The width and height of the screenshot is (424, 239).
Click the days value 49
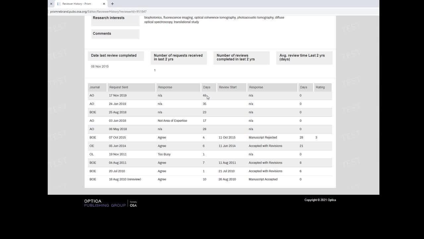[x=204, y=96]
